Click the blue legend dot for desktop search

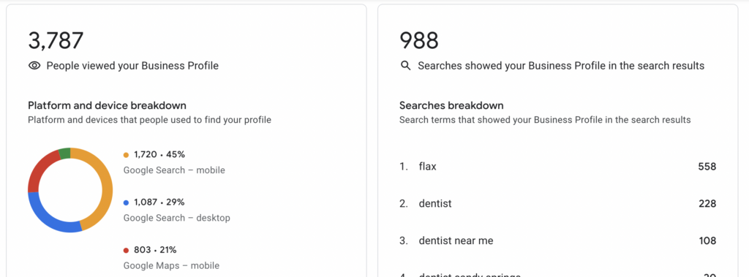pos(126,202)
